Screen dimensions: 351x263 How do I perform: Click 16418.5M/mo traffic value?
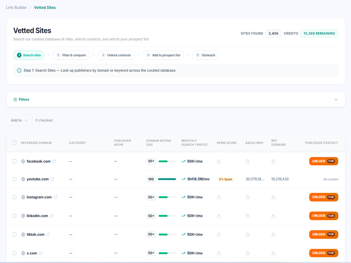pyautogui.click(x=198, y=179)
